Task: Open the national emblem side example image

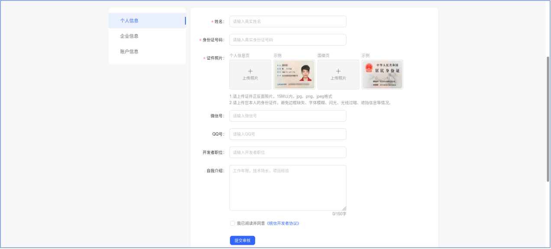Action: 382,74
